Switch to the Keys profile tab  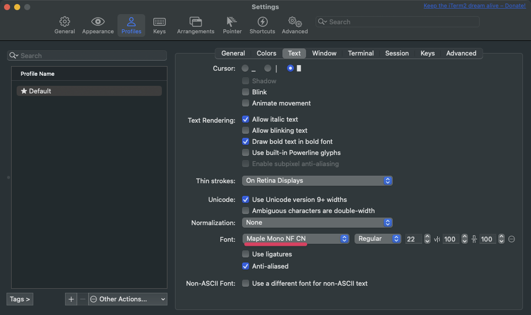[x=428, y=53]
